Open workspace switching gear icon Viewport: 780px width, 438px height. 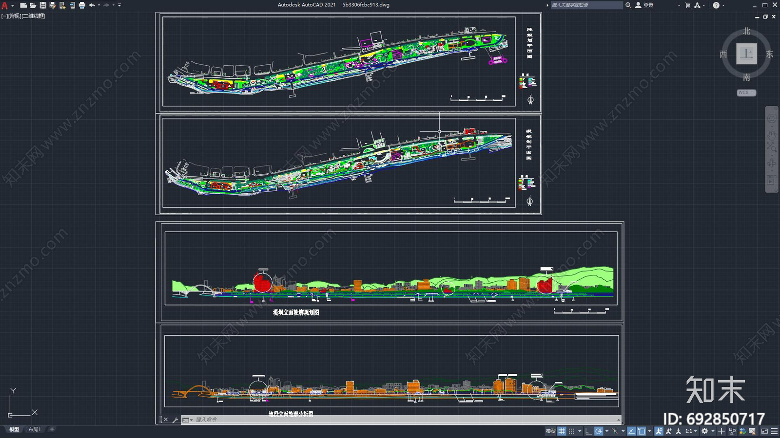pos(704,431)
